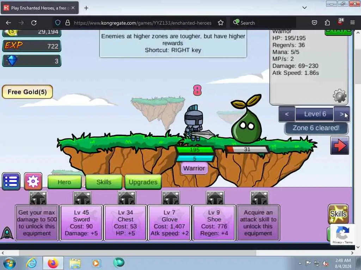Buy Lv 9 Shoe upgrade
This screenshot has width=361, height=270.
pyautogui.click(x=214, y=223)
